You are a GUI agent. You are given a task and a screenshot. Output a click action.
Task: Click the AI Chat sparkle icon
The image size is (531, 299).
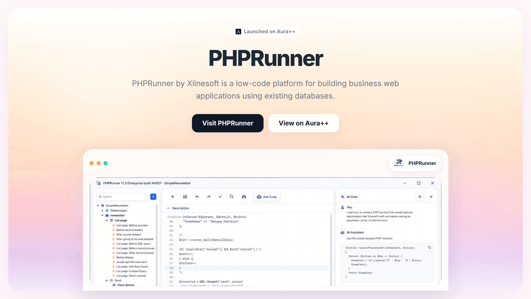point(343,197)
